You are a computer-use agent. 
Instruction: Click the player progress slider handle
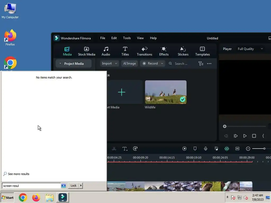point(224,126)
